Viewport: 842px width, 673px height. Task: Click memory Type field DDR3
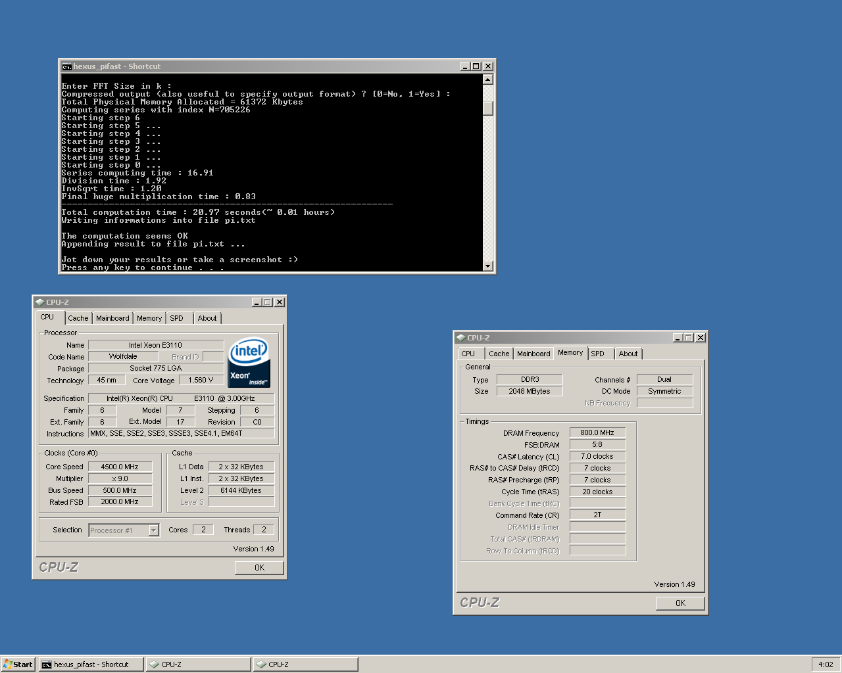530,379
